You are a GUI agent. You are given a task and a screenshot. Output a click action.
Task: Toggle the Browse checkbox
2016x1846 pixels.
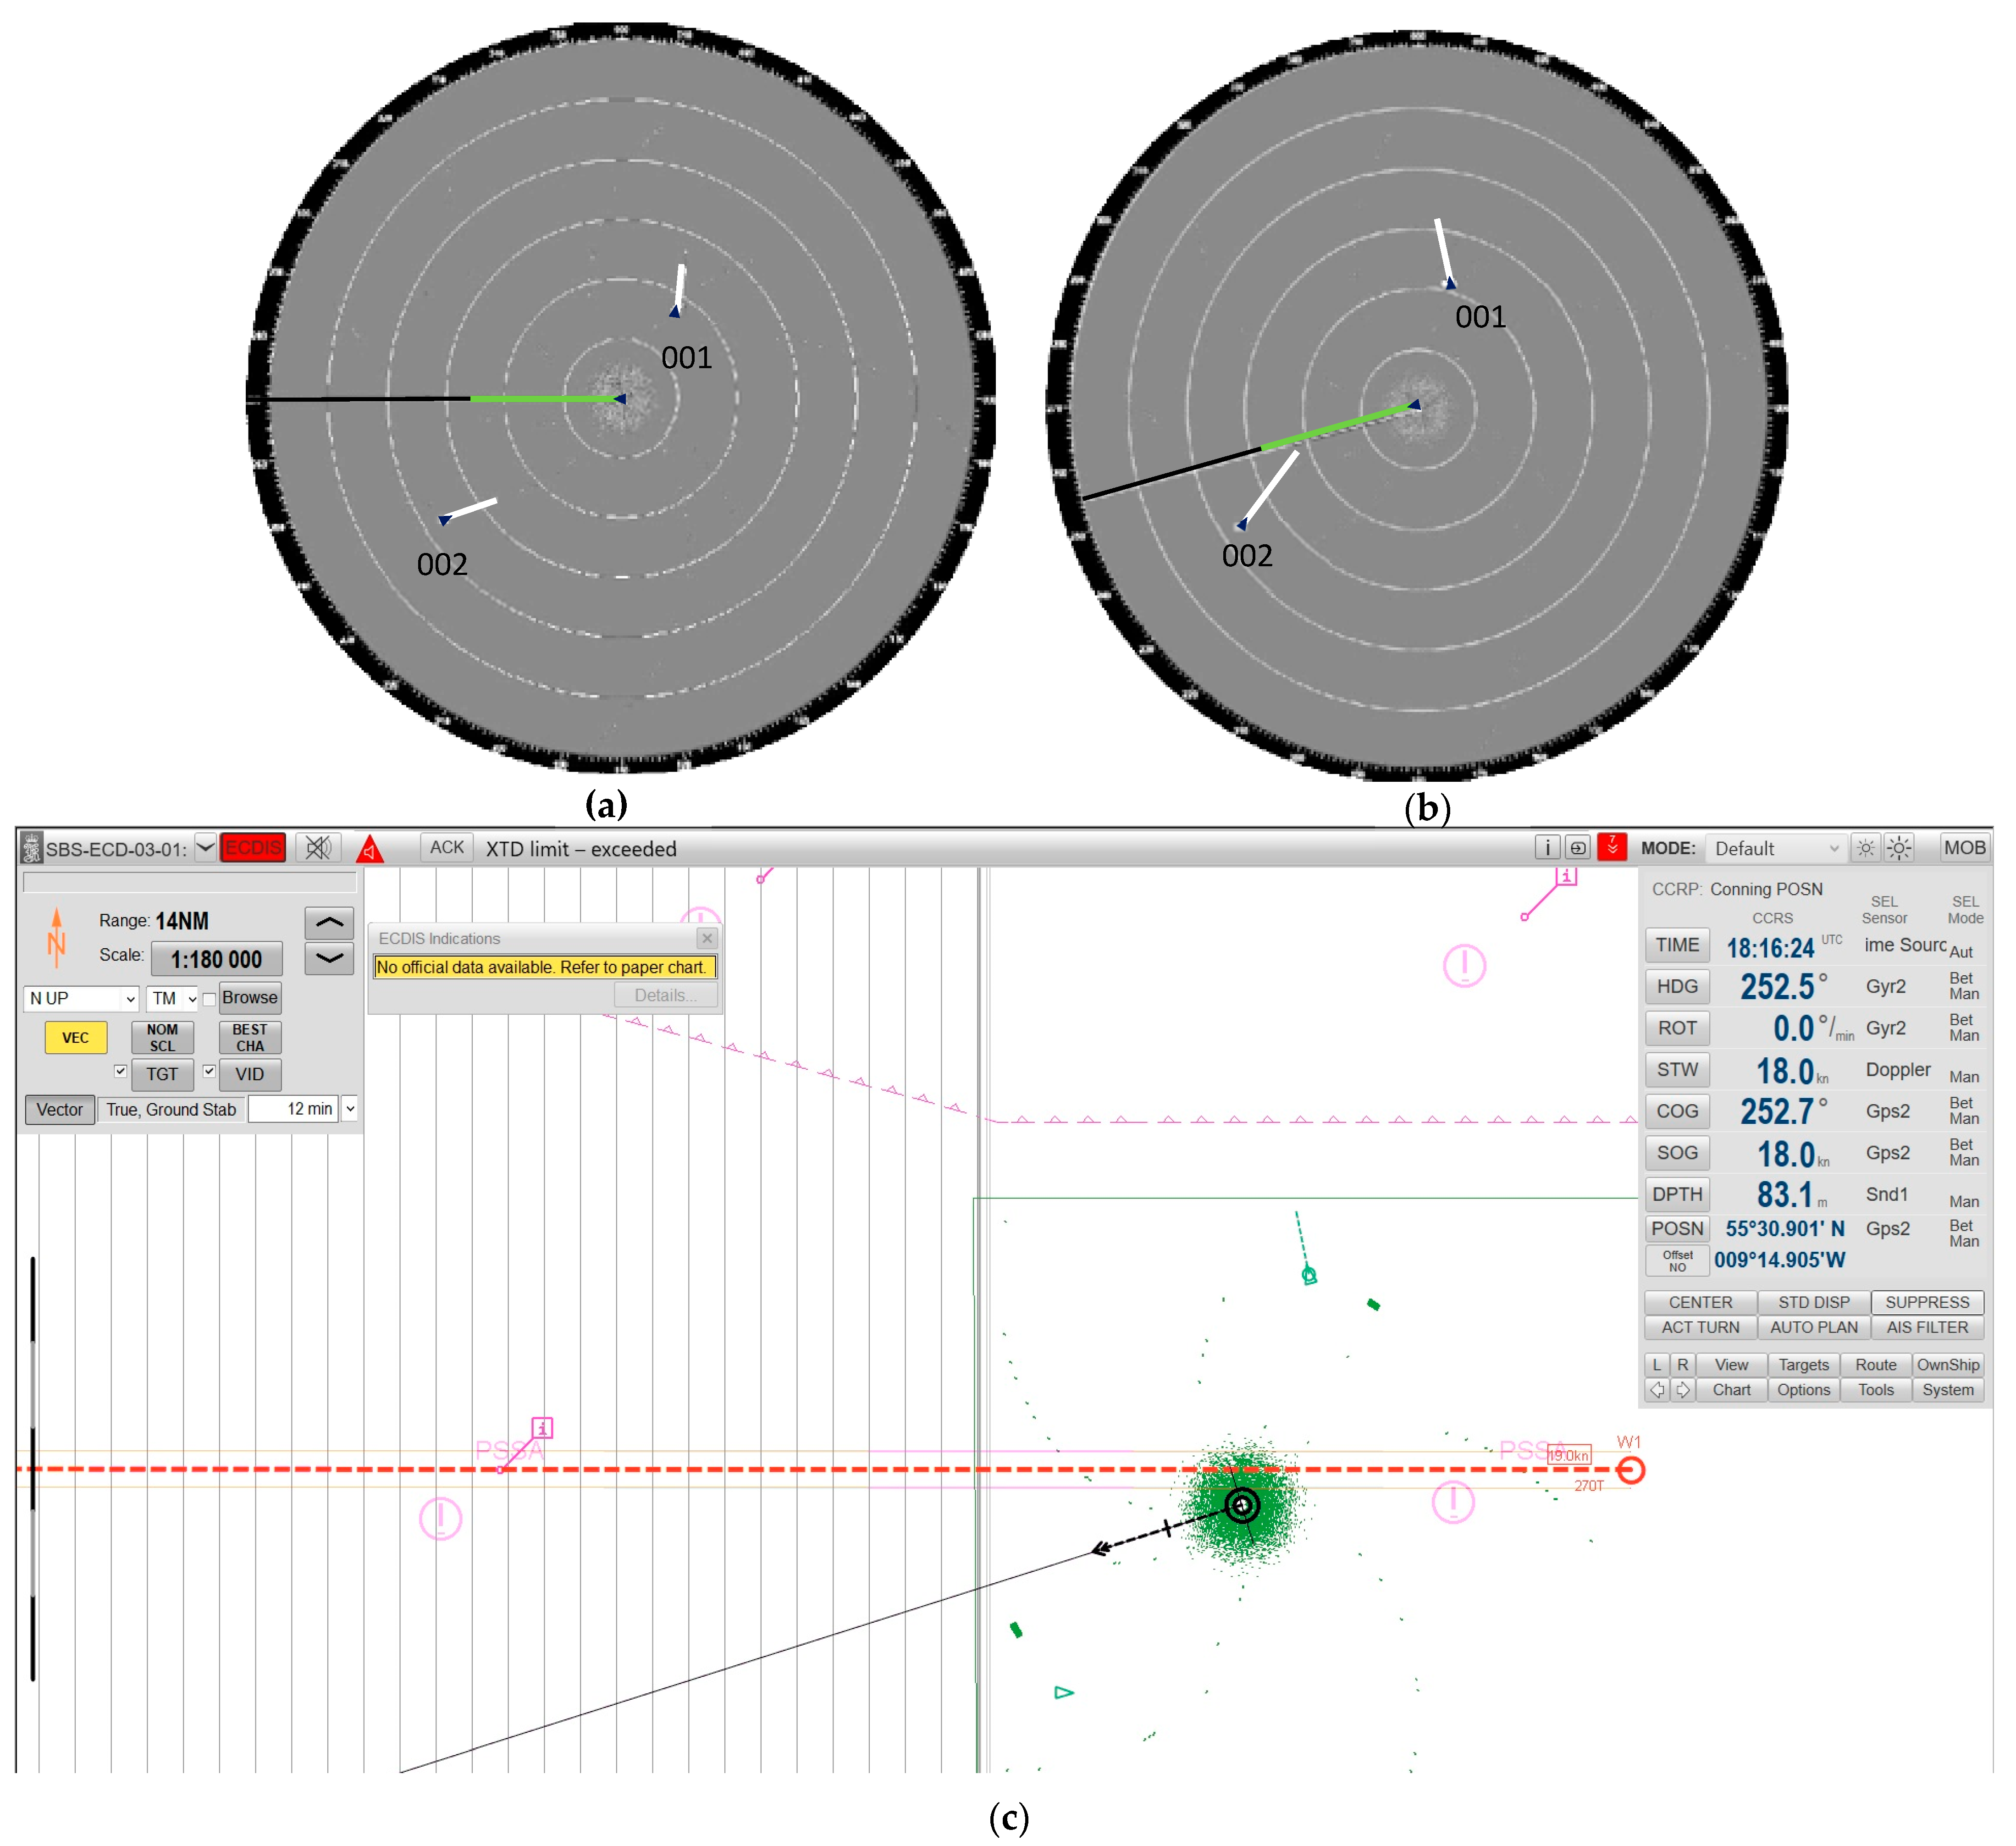pyautogui.click(x=209, y=999)
